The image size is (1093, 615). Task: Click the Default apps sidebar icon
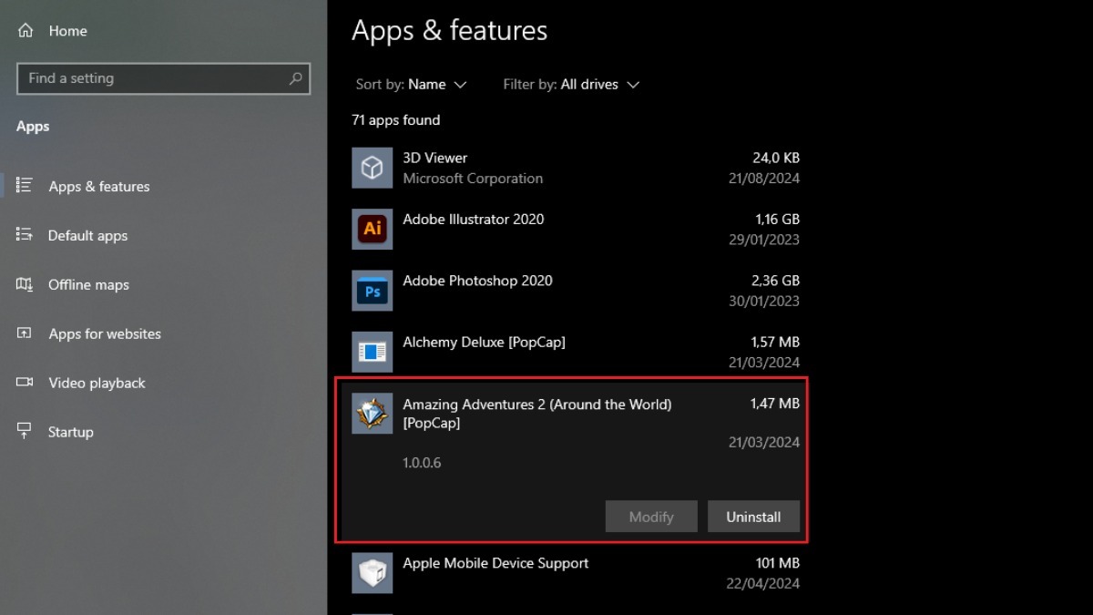click(25, 235)
